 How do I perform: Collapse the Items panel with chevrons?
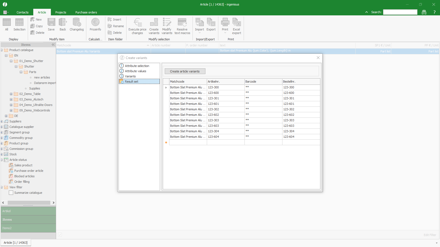pyautogui.click(x=53, y=45)
